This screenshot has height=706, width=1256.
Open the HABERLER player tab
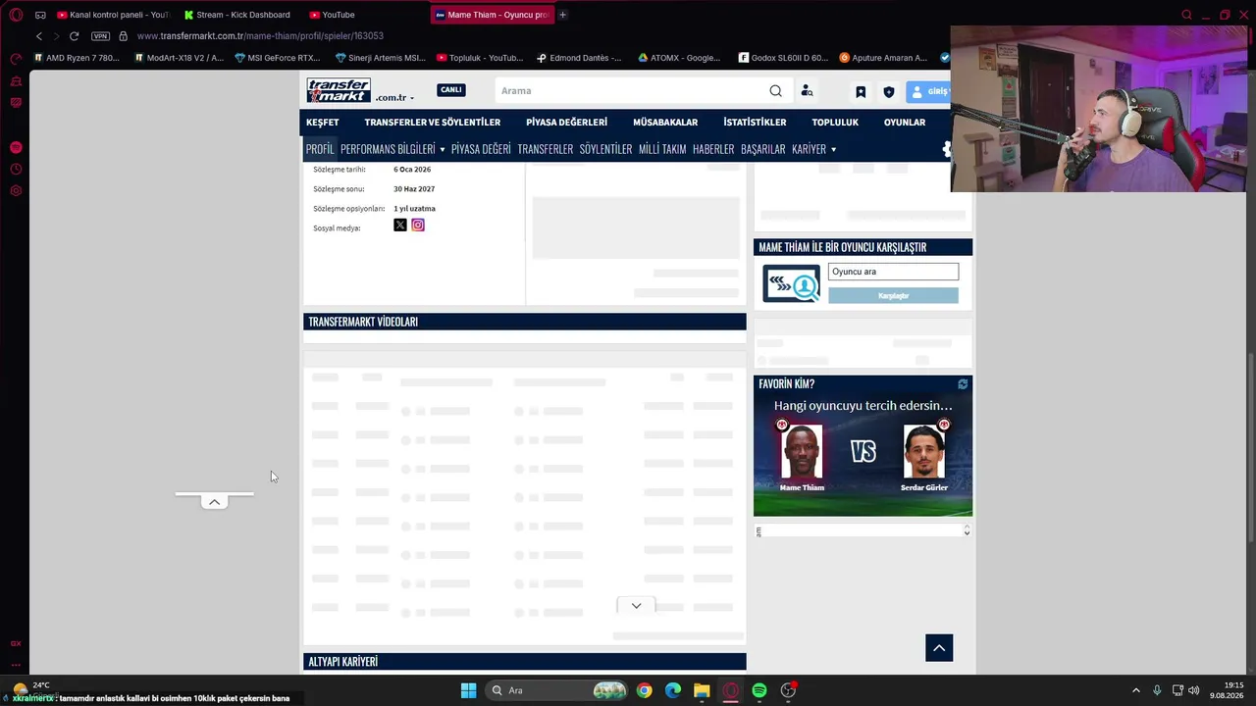point(713,149)
